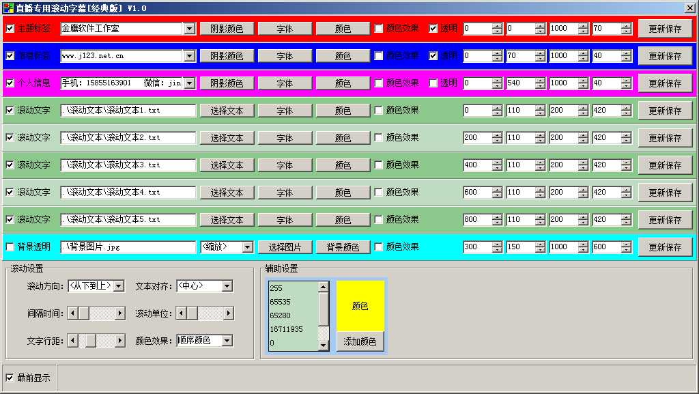This screenshot has height=394, width=699.
Task: Click 阴影颜色 on the 主题标签 row
Action: [x=225, y=28]
